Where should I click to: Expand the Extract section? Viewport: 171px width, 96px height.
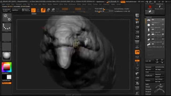click(x=148, y=94)
